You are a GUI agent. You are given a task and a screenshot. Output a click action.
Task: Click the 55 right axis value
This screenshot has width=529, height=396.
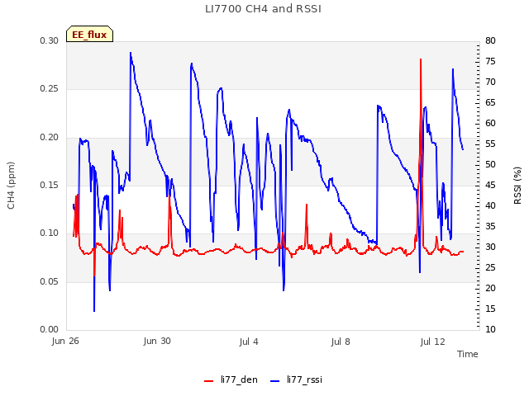(x=490, y=144)
